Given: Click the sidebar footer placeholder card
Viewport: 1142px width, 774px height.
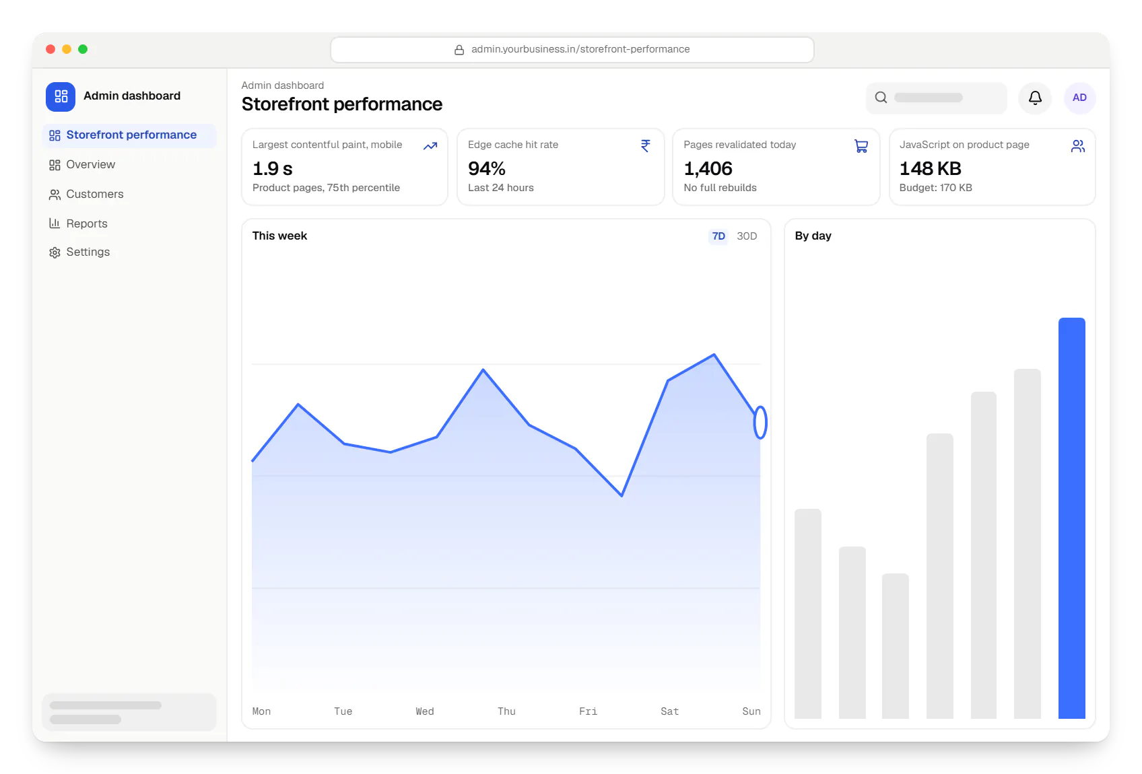Looking at the screenshot, I should [129, 712].
